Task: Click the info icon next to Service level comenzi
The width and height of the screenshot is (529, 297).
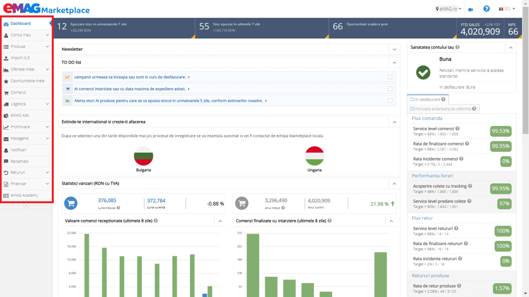Action: pyautogui.click(x=458, y=129)
